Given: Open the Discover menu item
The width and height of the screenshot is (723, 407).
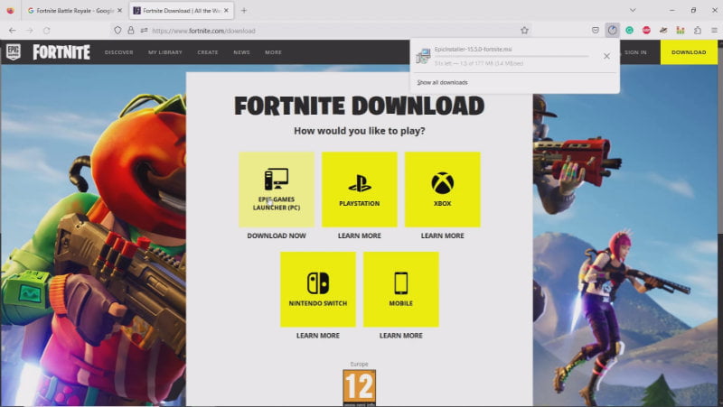Looking at the screenshot, I should coord(119,52).
